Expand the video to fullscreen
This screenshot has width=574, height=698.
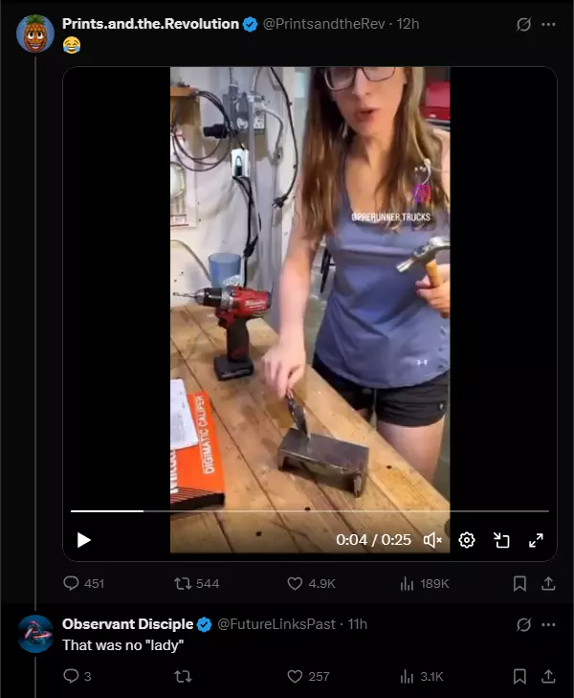tap(536, 540)
